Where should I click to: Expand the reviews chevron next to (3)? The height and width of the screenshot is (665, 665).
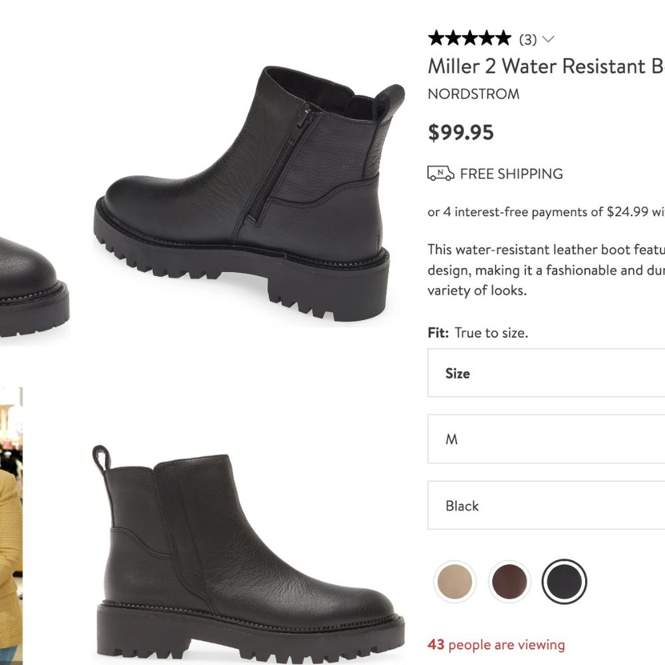(x=547, y=40)
